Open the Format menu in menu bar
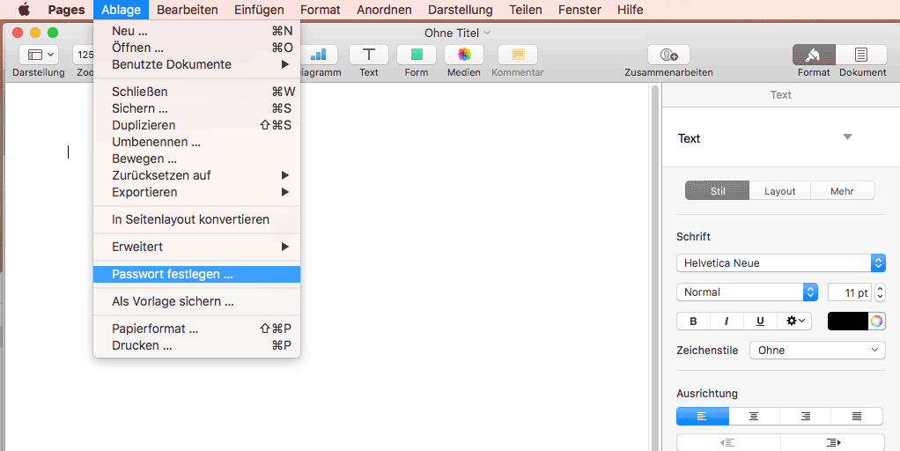This screenshot has width=900, height=451. [321, 10]
